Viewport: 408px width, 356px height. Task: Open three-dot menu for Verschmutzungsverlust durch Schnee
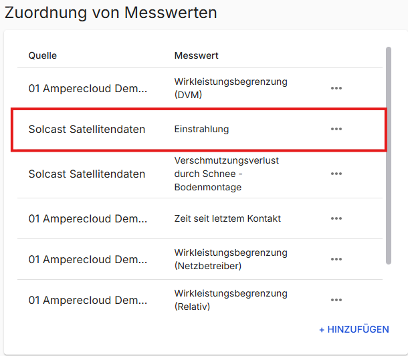tap(336, 174)
